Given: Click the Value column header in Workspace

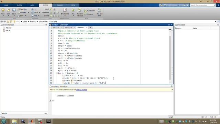Looking at the screenshot, I should coord(195,28).
